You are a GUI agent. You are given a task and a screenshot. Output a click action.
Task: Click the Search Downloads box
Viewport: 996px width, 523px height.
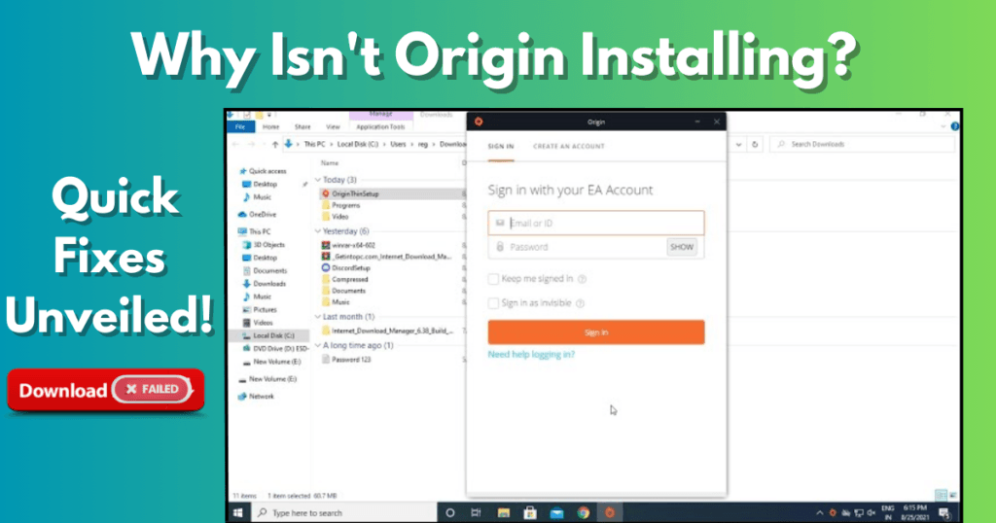coord(862,145)
